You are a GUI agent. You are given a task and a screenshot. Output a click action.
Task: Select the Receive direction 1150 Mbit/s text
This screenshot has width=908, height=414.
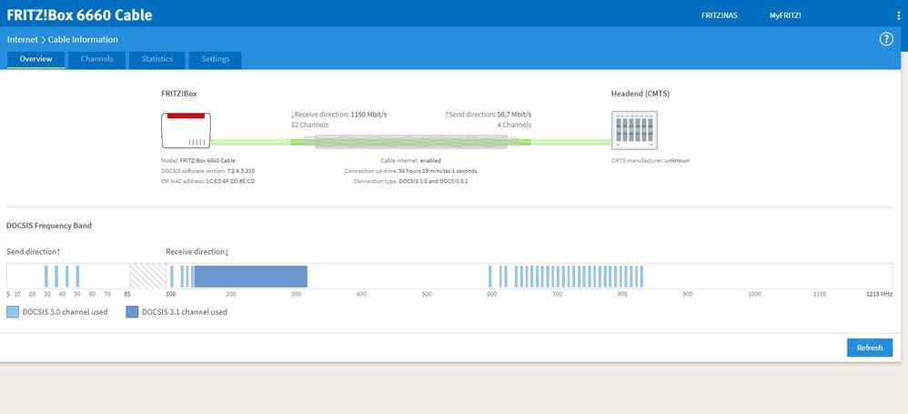pos(338,115)
